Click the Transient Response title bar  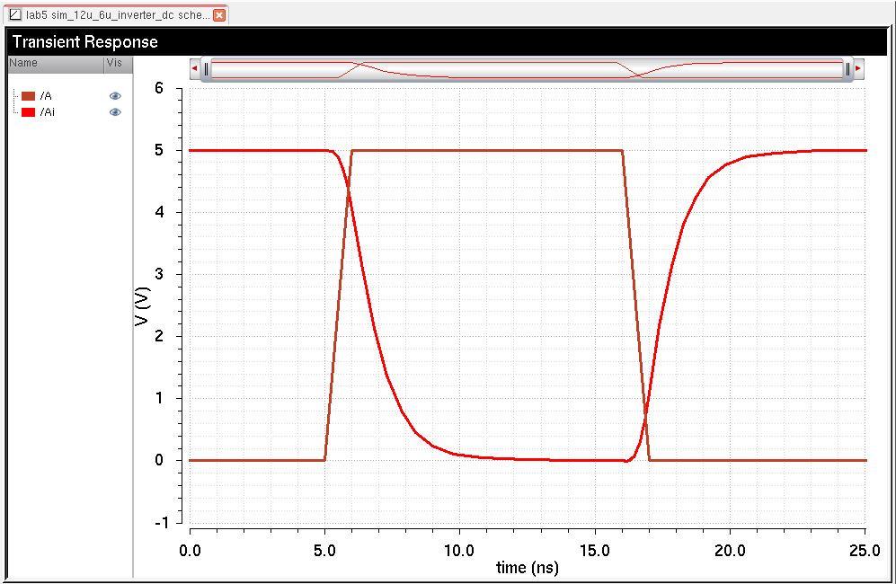448,41
